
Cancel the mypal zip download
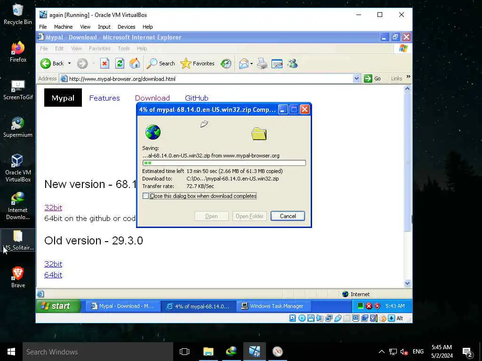[288, 216]
